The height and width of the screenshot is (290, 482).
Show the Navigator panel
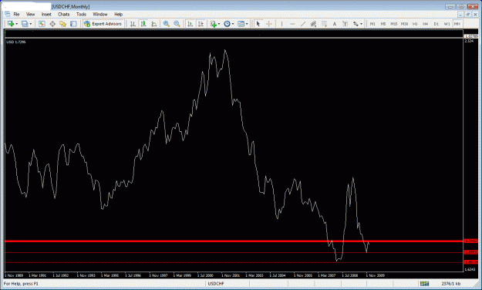point(63,24)
